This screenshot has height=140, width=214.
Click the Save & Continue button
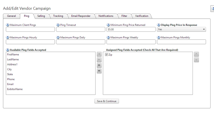point(107,101)
